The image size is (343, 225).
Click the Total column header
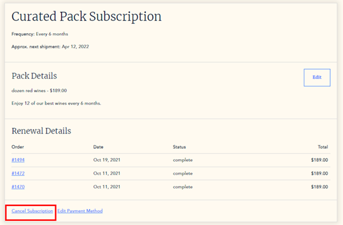(323, 147)
